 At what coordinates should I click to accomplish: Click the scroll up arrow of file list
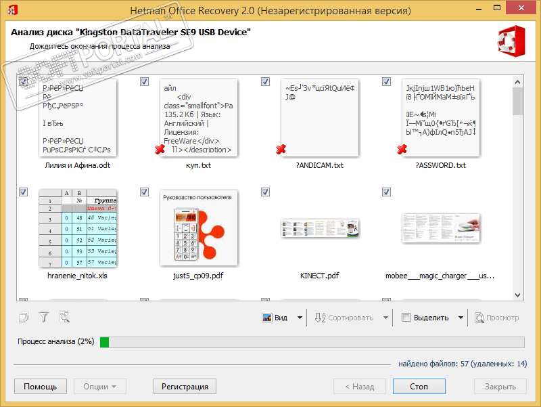coord(517,82)
